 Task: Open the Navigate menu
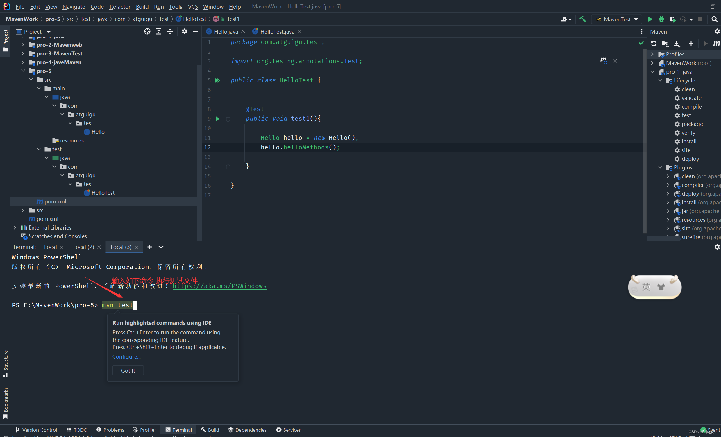tap(74, 6)
